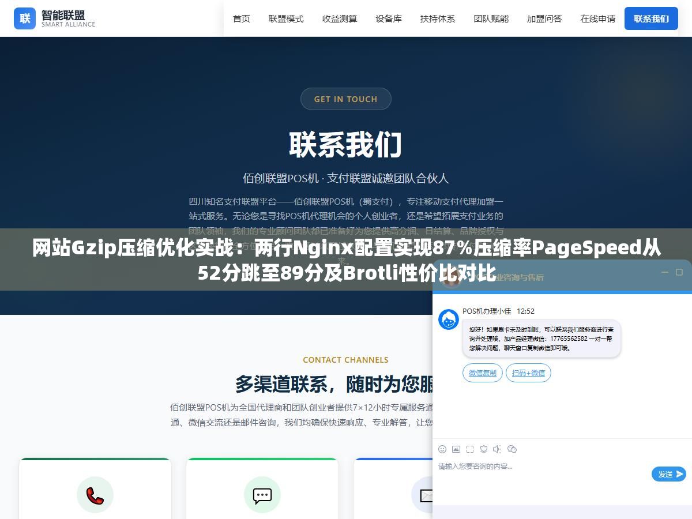Click the screenshot capture icon in chat
Image resolution: width=692 pixels, height=519 pixels.
click(x=470, y=449)
